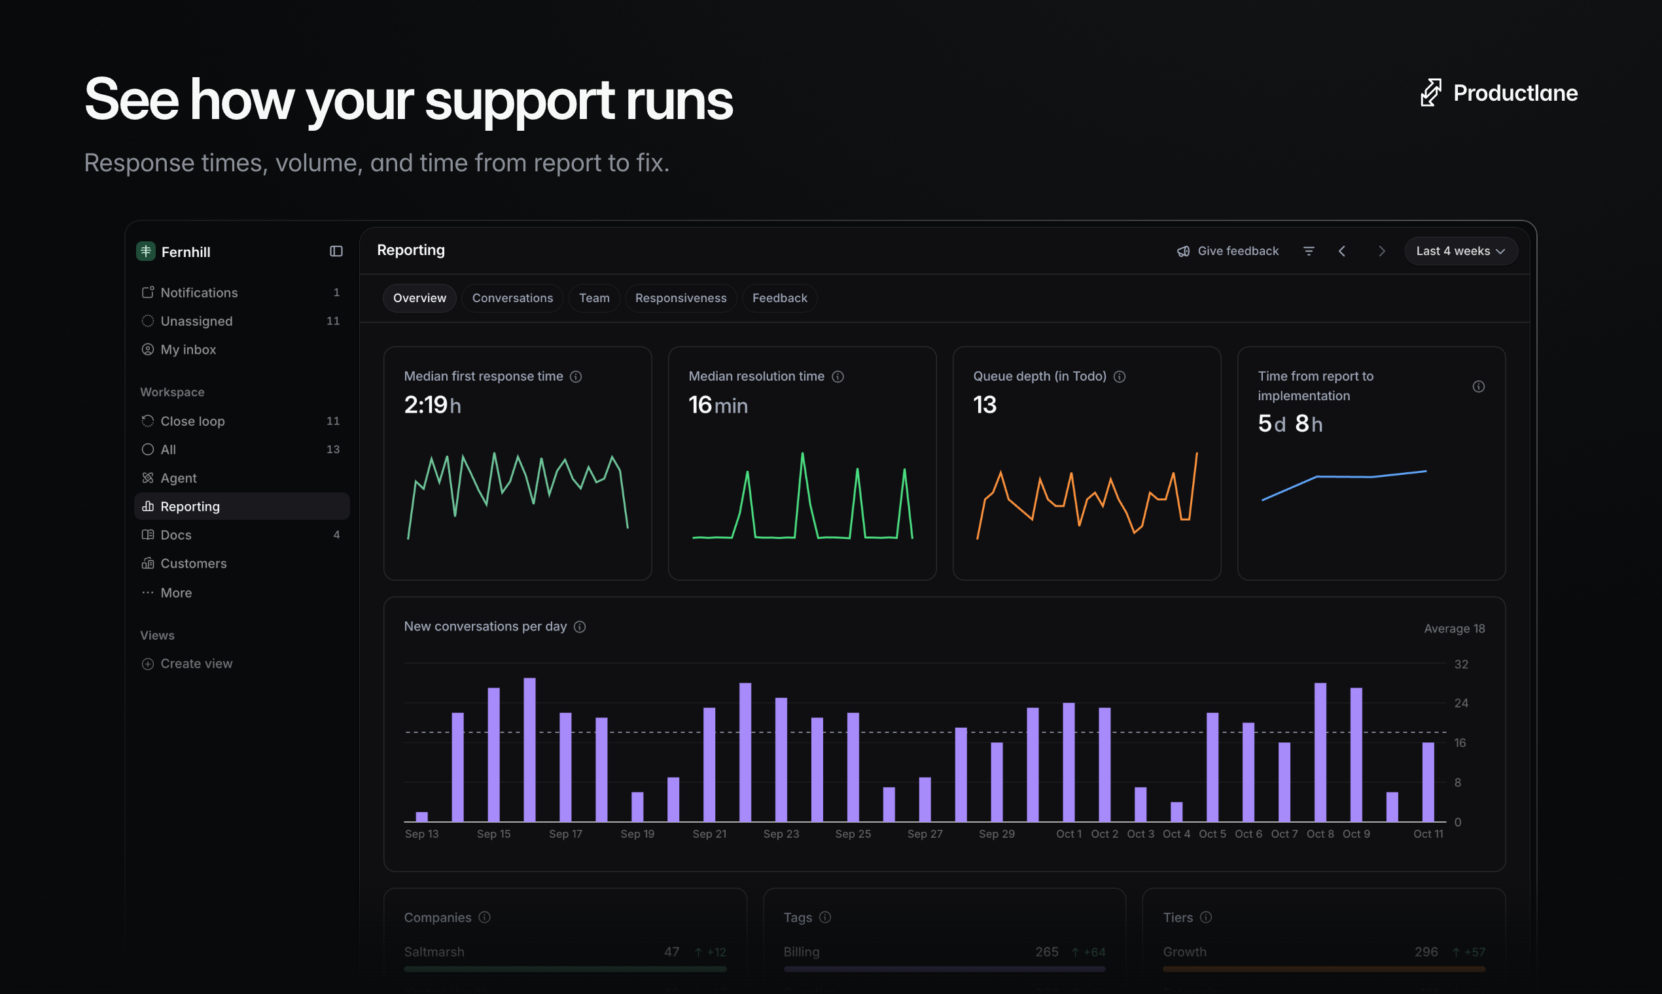
Task: Open Agent in the sidebar
Action: click(242, 478)
